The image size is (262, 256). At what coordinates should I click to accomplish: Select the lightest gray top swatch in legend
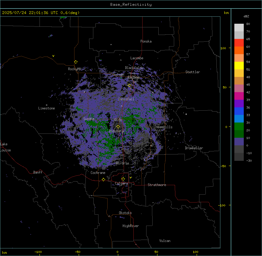click(239, 28)
